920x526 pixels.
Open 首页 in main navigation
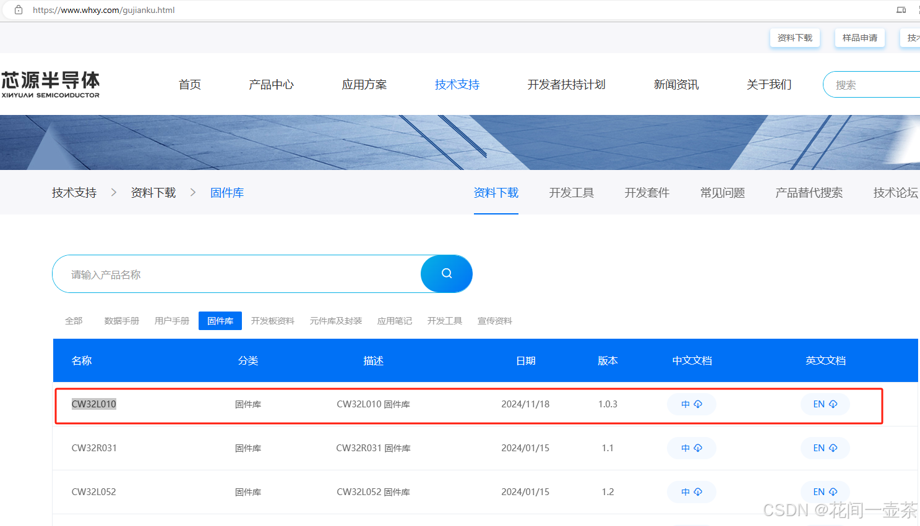coord(190,85)
